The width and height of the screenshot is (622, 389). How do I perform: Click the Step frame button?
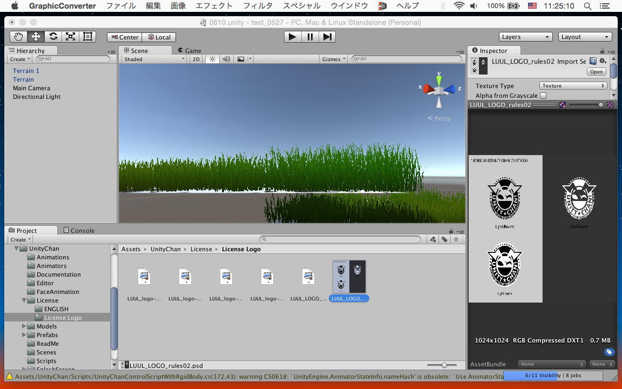(x=327, y=37)
